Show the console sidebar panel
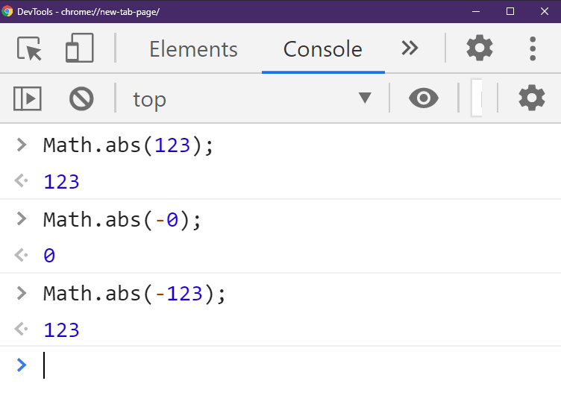The height and width of the screenshot is (416, 561). pyautogui.click(x=28, y=98)
